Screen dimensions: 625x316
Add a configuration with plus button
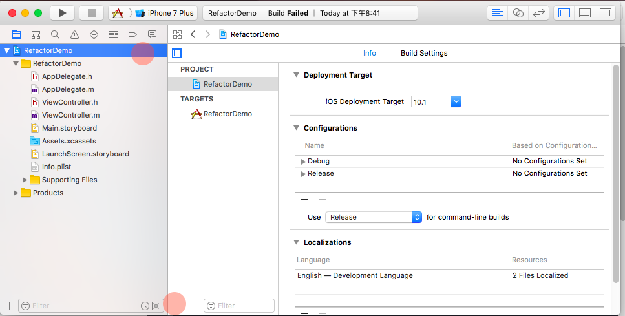coord(304,200)
